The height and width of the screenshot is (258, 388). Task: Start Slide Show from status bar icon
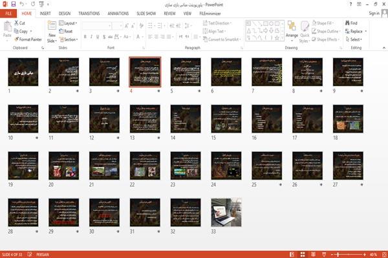coord(324,255)
